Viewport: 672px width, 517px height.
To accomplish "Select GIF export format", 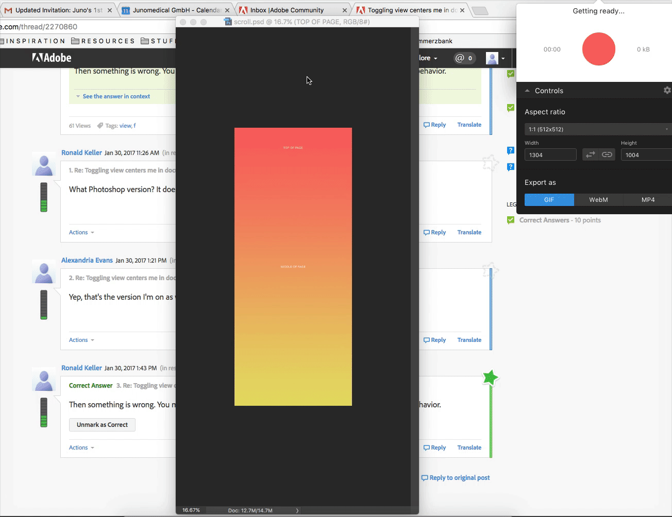I will click(549, 200).
